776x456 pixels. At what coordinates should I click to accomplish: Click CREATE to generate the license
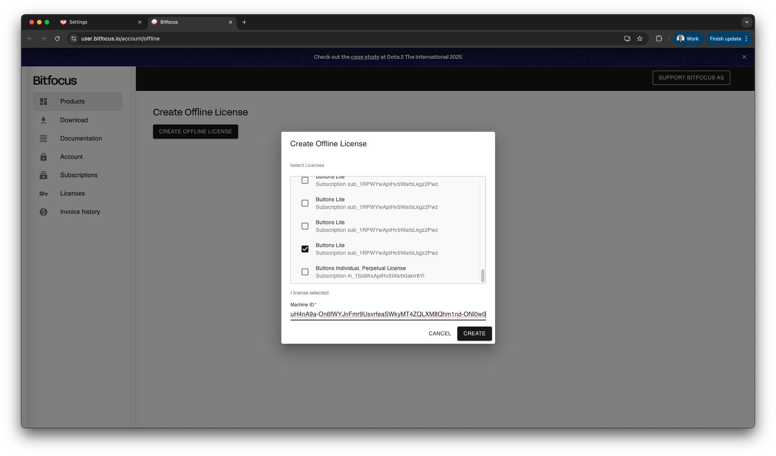coord(474,333)
